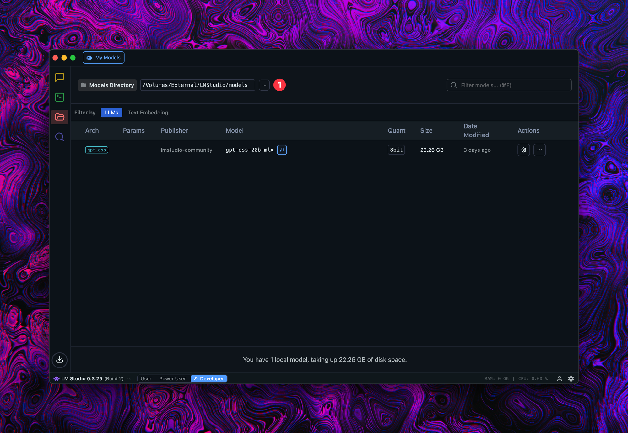Viewport: 628px width, 433px height.
Task: Sort by the Size column header
Action: [x=426, y=130]
